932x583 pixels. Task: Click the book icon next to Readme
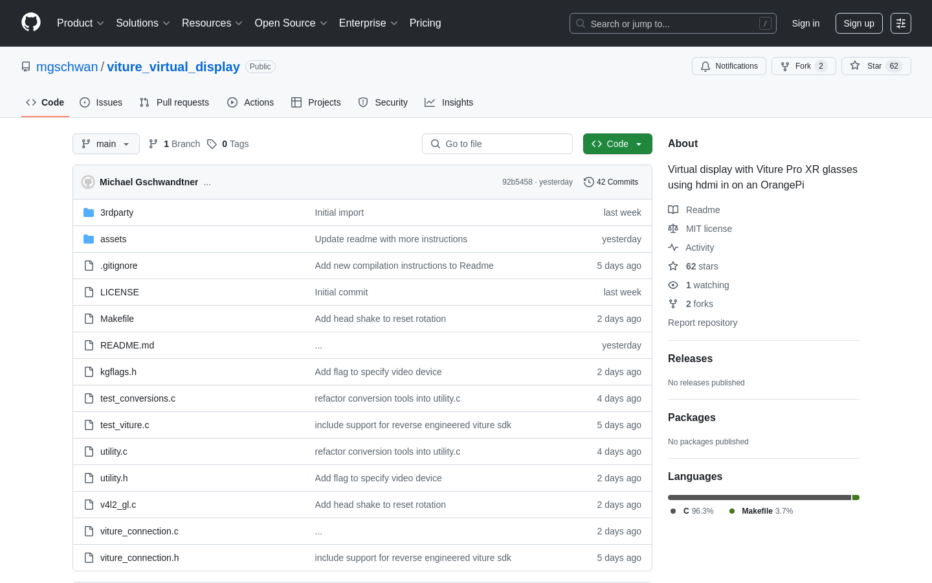[x=673, y=210]
